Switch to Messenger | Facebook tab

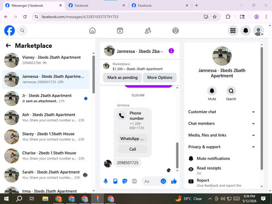point(34,5)
